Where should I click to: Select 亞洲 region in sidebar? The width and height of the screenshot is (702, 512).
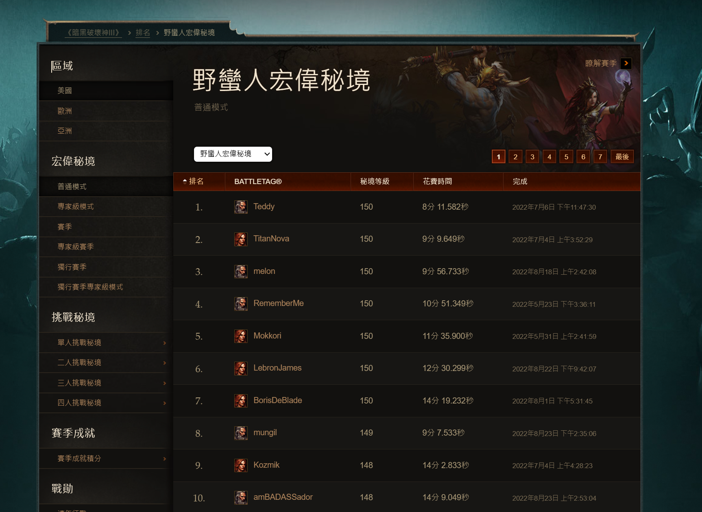[x=106, y=131]
